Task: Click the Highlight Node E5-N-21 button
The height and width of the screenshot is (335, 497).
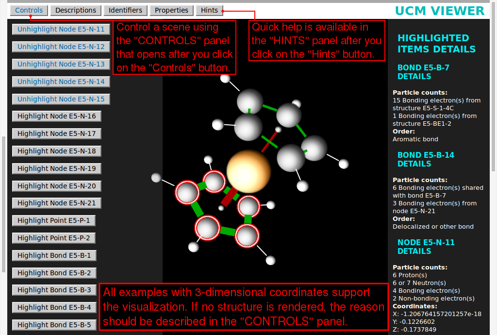Action: click(x=56, y=203)
